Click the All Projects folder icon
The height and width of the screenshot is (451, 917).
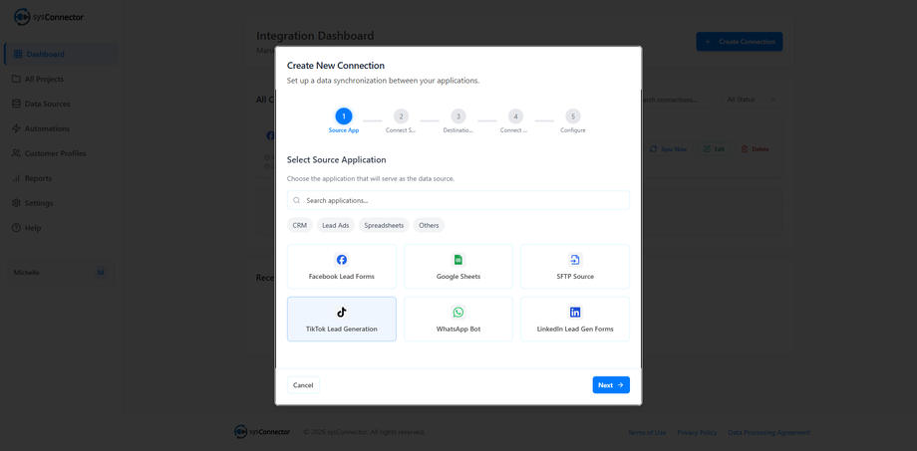(16, 79)
